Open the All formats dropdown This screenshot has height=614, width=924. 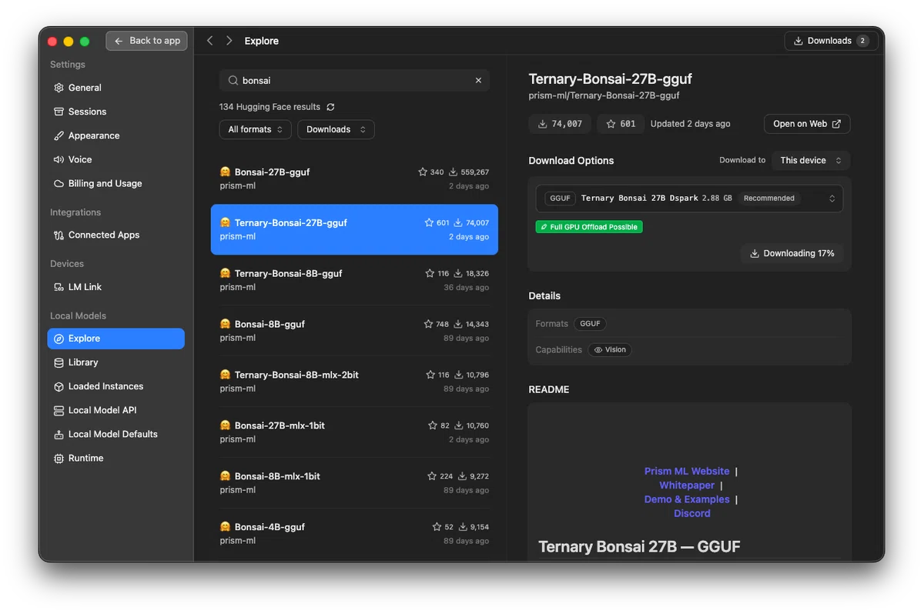256,129
